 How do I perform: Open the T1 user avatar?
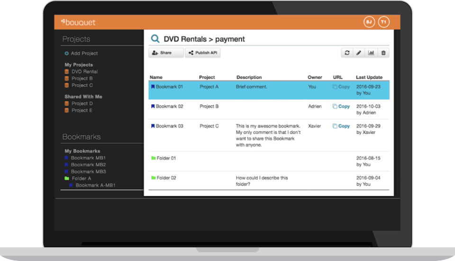(383, 22)
